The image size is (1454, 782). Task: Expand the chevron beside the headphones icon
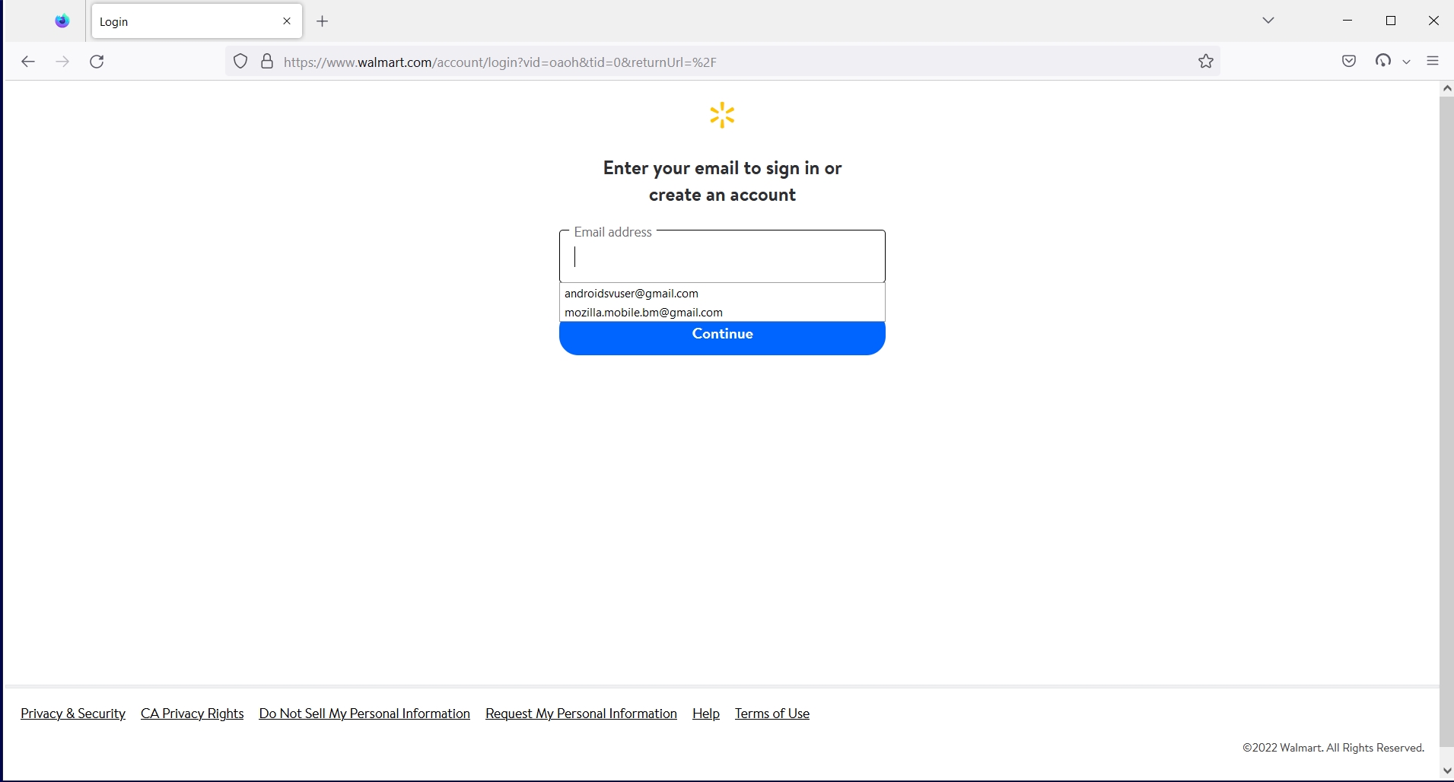1405,62
